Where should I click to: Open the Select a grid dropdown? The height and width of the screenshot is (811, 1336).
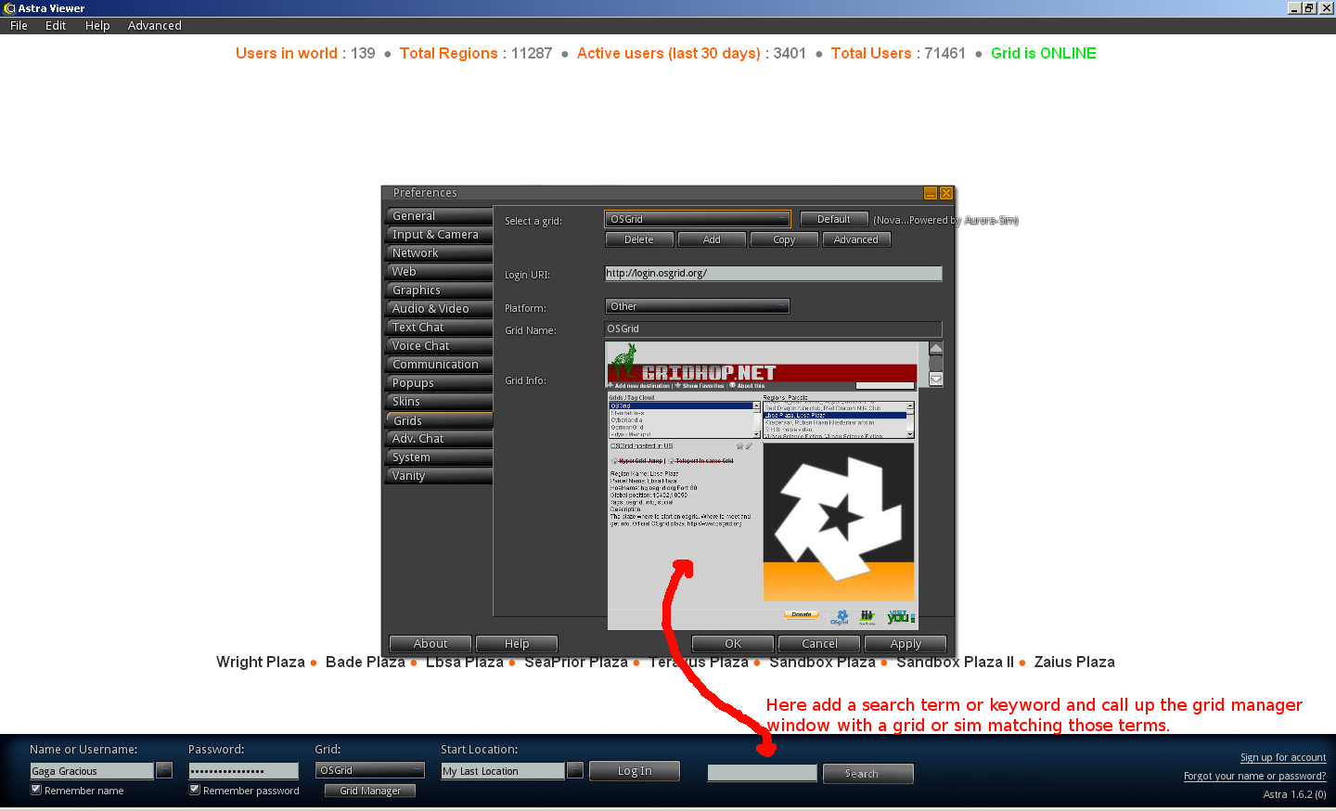[698, 219]
